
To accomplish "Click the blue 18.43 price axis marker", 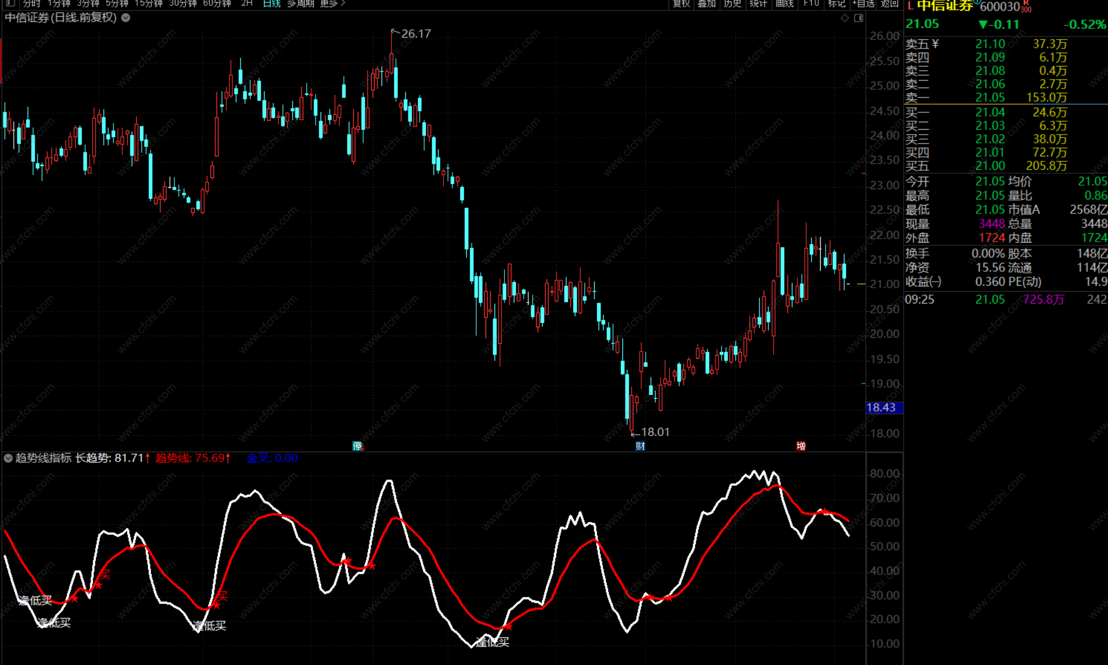I will (x=884, y=408).
